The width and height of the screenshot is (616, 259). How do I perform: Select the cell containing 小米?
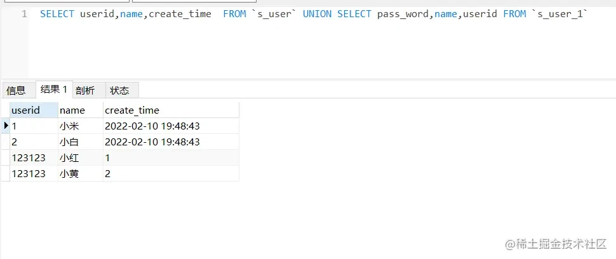pyautogui.click(x=81, y=126)
